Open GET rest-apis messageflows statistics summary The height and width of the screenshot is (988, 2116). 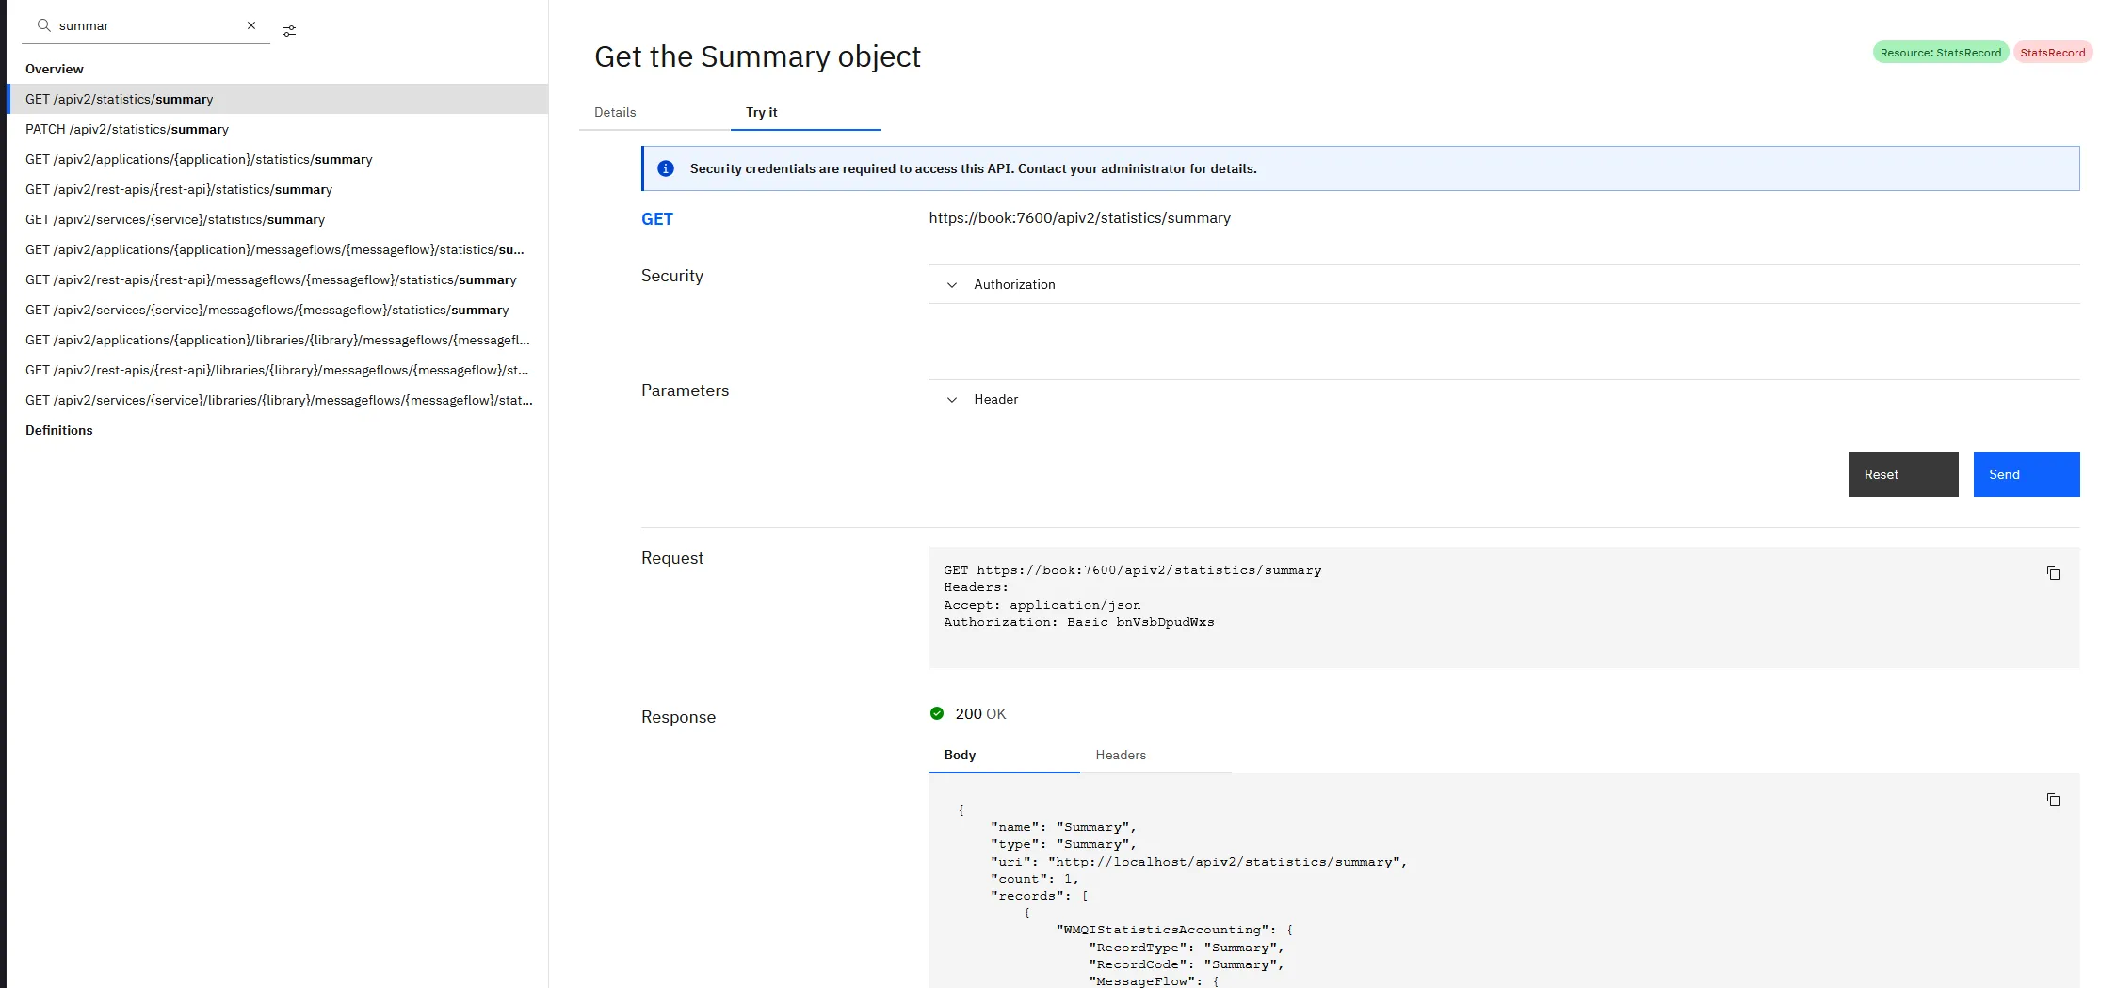278,279
